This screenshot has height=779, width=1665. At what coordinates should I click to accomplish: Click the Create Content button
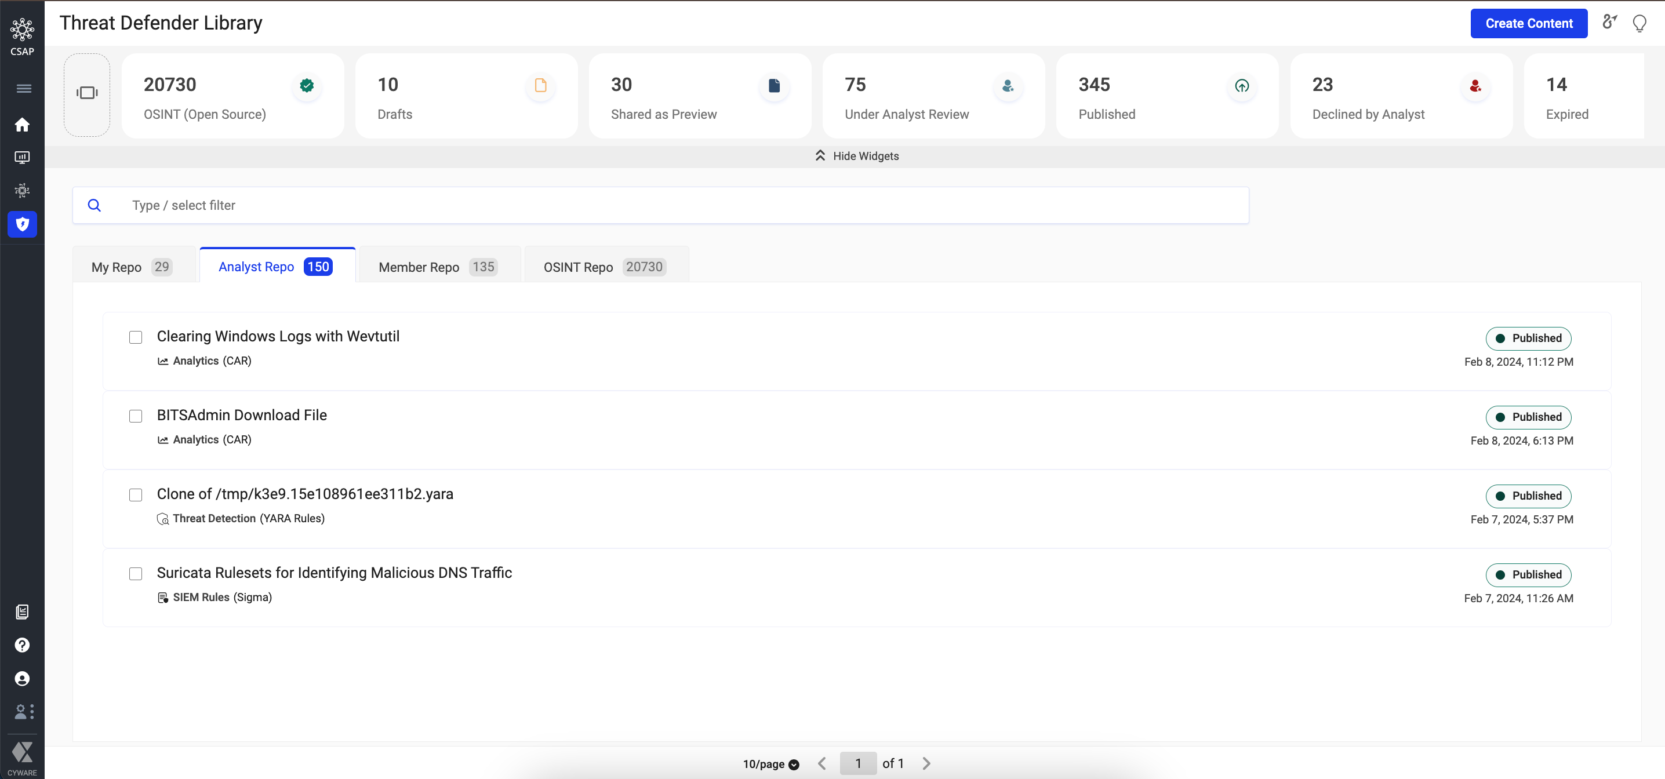click(x=1528, y=23)
